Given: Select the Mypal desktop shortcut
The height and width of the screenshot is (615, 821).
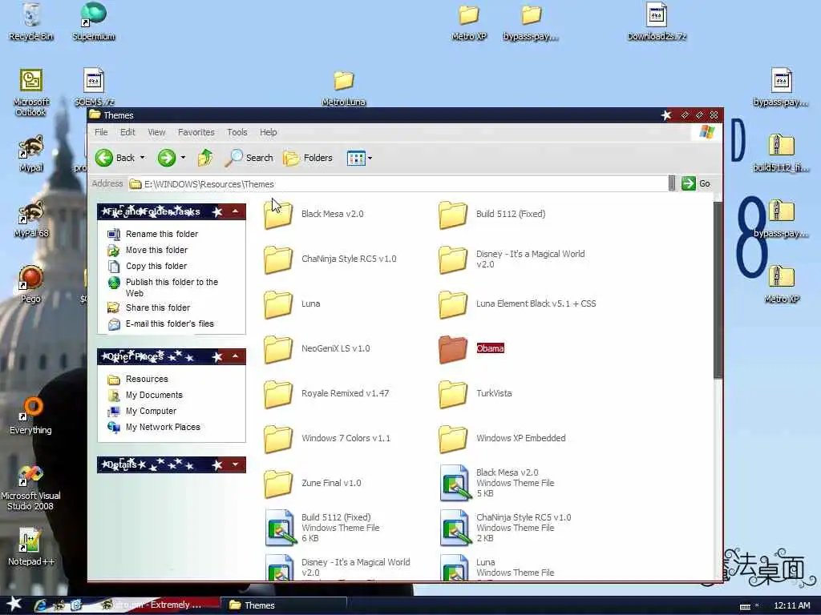Looking at the screenshot, I should coord(31,153).
